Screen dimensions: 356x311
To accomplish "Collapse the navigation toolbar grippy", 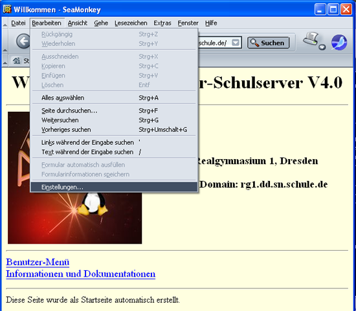I will point(5,41).
